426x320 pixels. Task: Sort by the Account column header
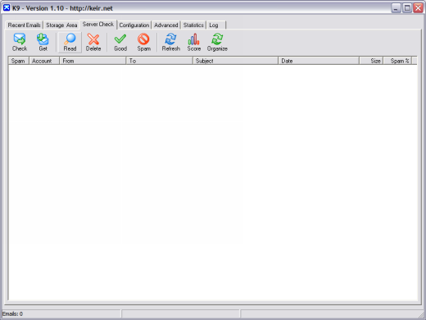[x=44, y=61]
